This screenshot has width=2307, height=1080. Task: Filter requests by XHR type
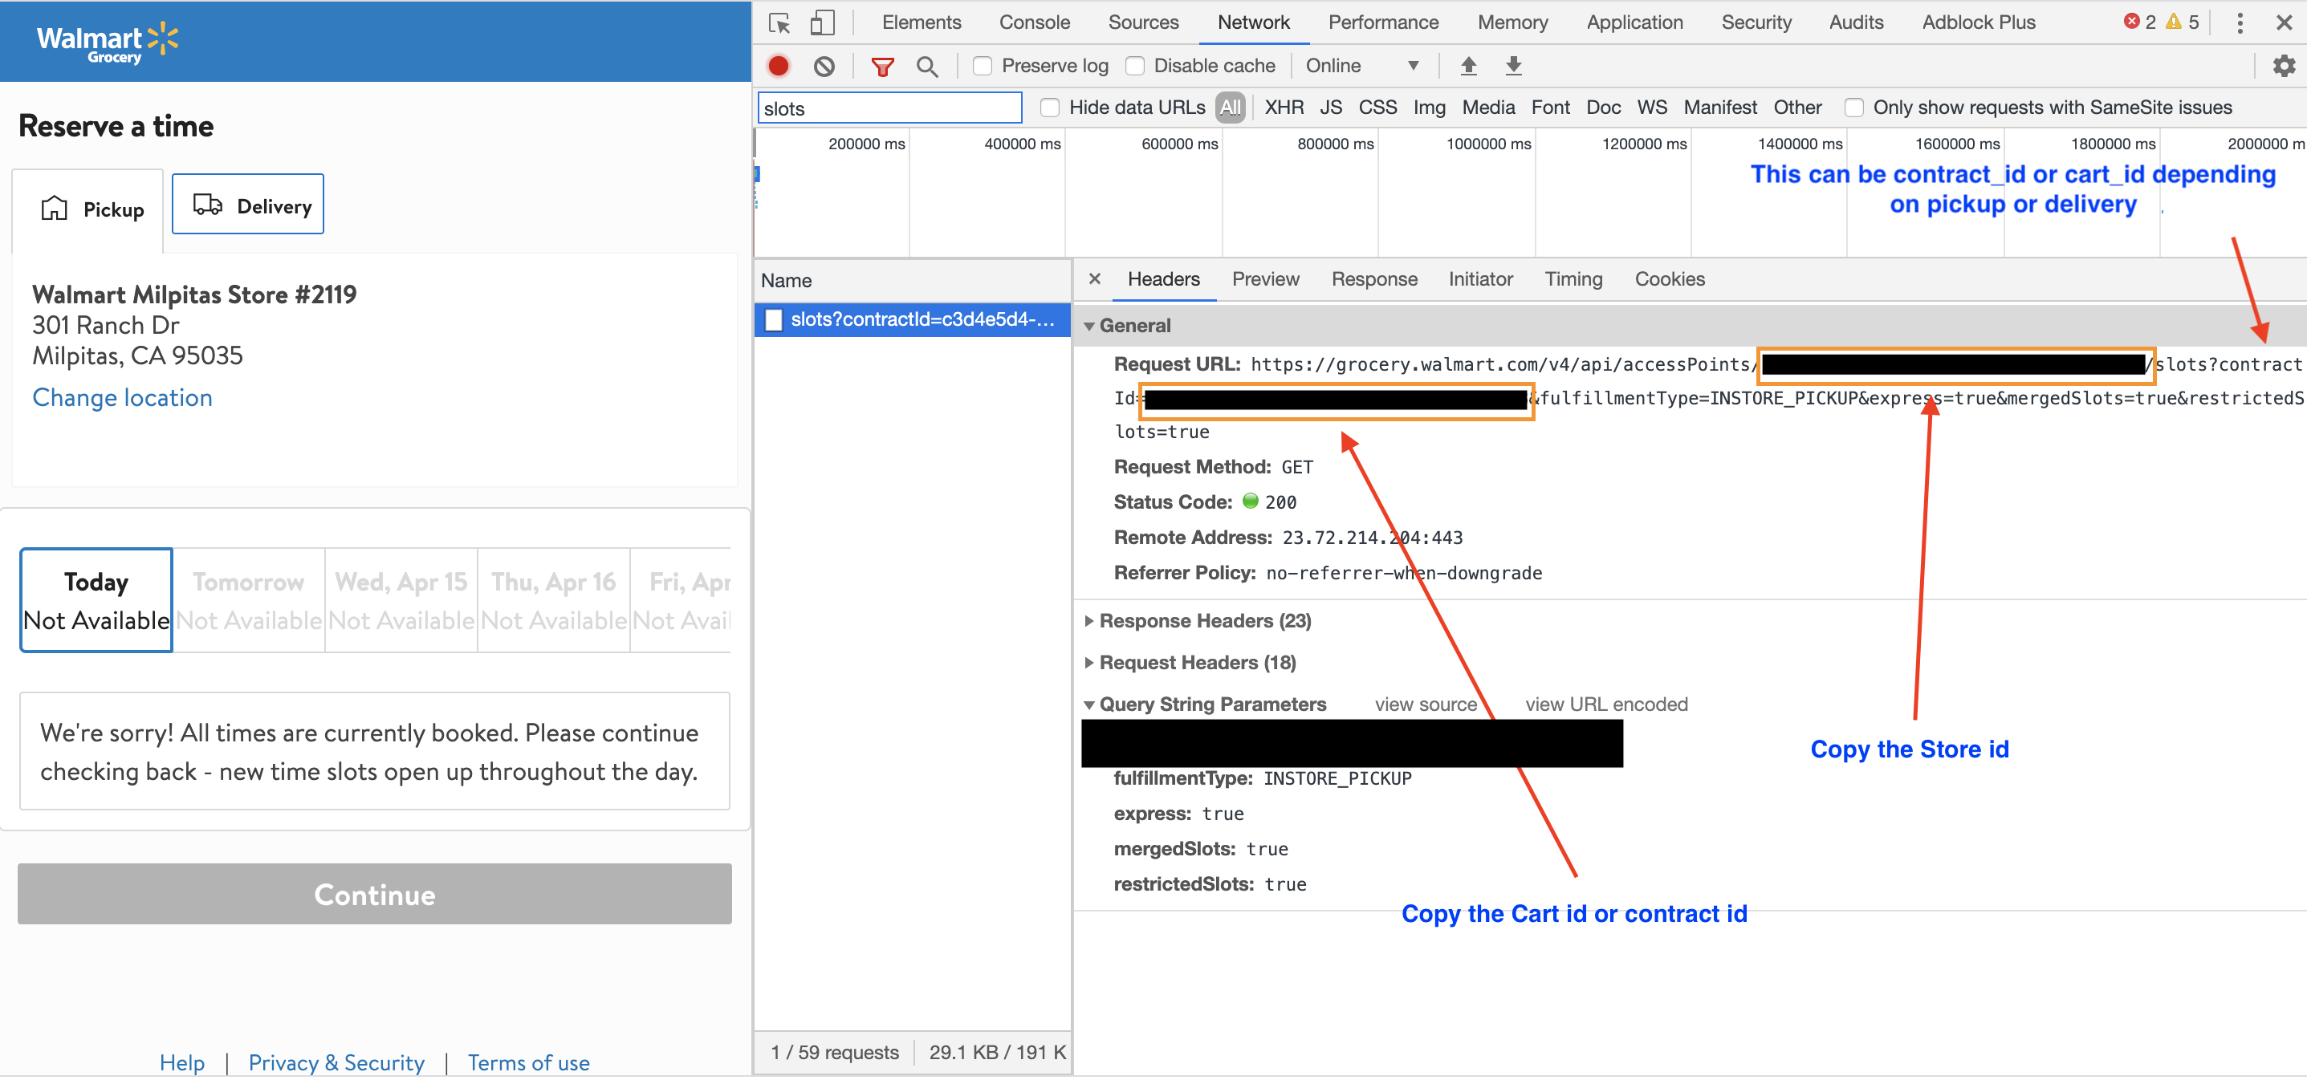1284,108
